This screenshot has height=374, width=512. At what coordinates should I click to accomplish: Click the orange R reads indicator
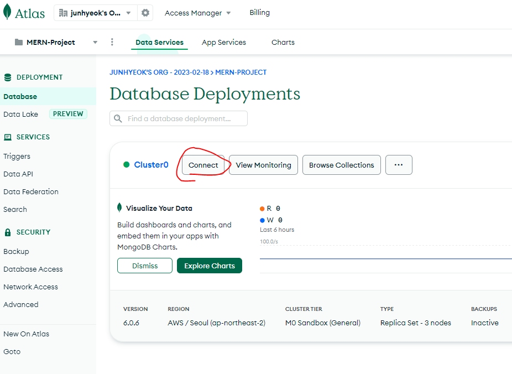pos(262,209)
